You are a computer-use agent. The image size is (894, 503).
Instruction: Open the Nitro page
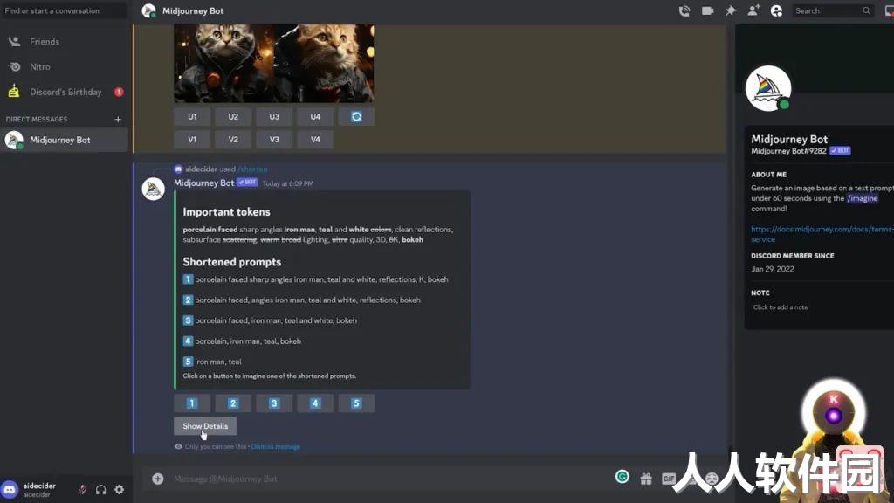[65, 66]
